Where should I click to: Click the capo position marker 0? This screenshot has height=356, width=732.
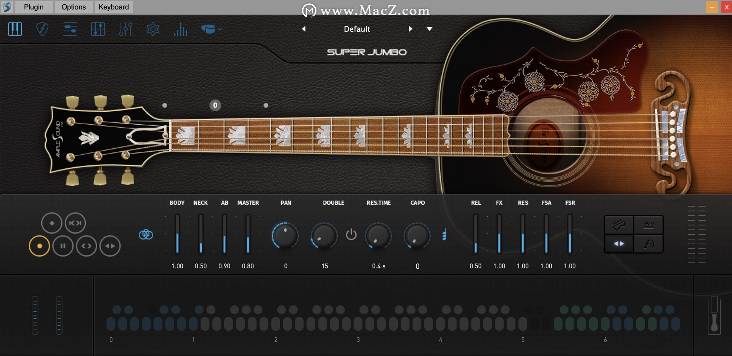coord(215,105)
